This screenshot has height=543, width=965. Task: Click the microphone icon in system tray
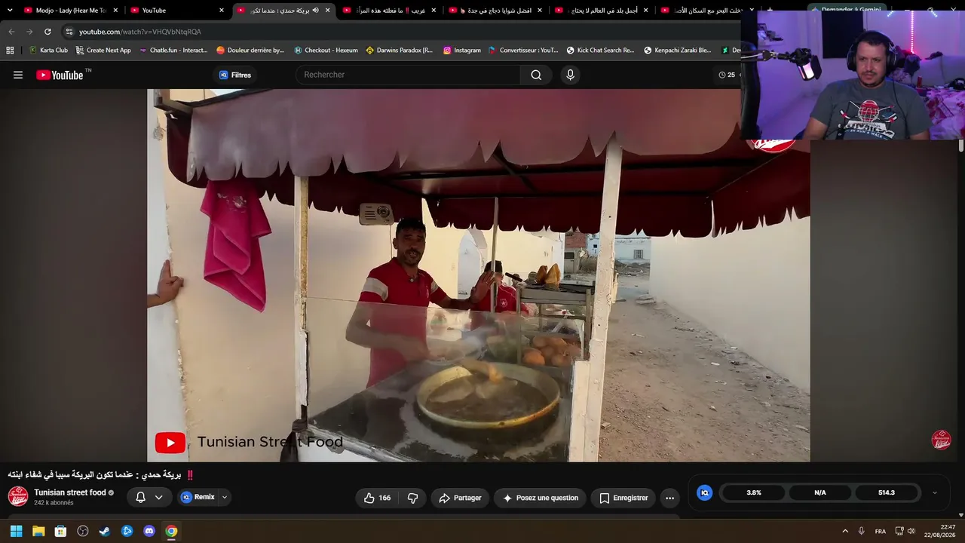(861, 531)
